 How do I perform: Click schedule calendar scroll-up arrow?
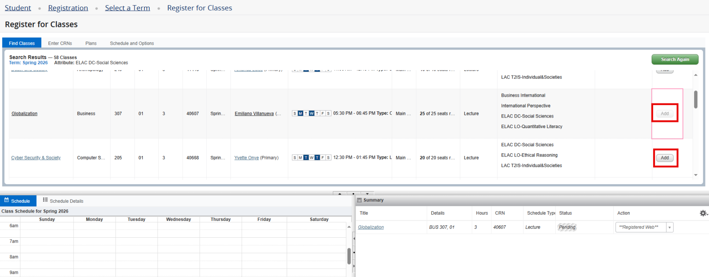pos(349,226)
